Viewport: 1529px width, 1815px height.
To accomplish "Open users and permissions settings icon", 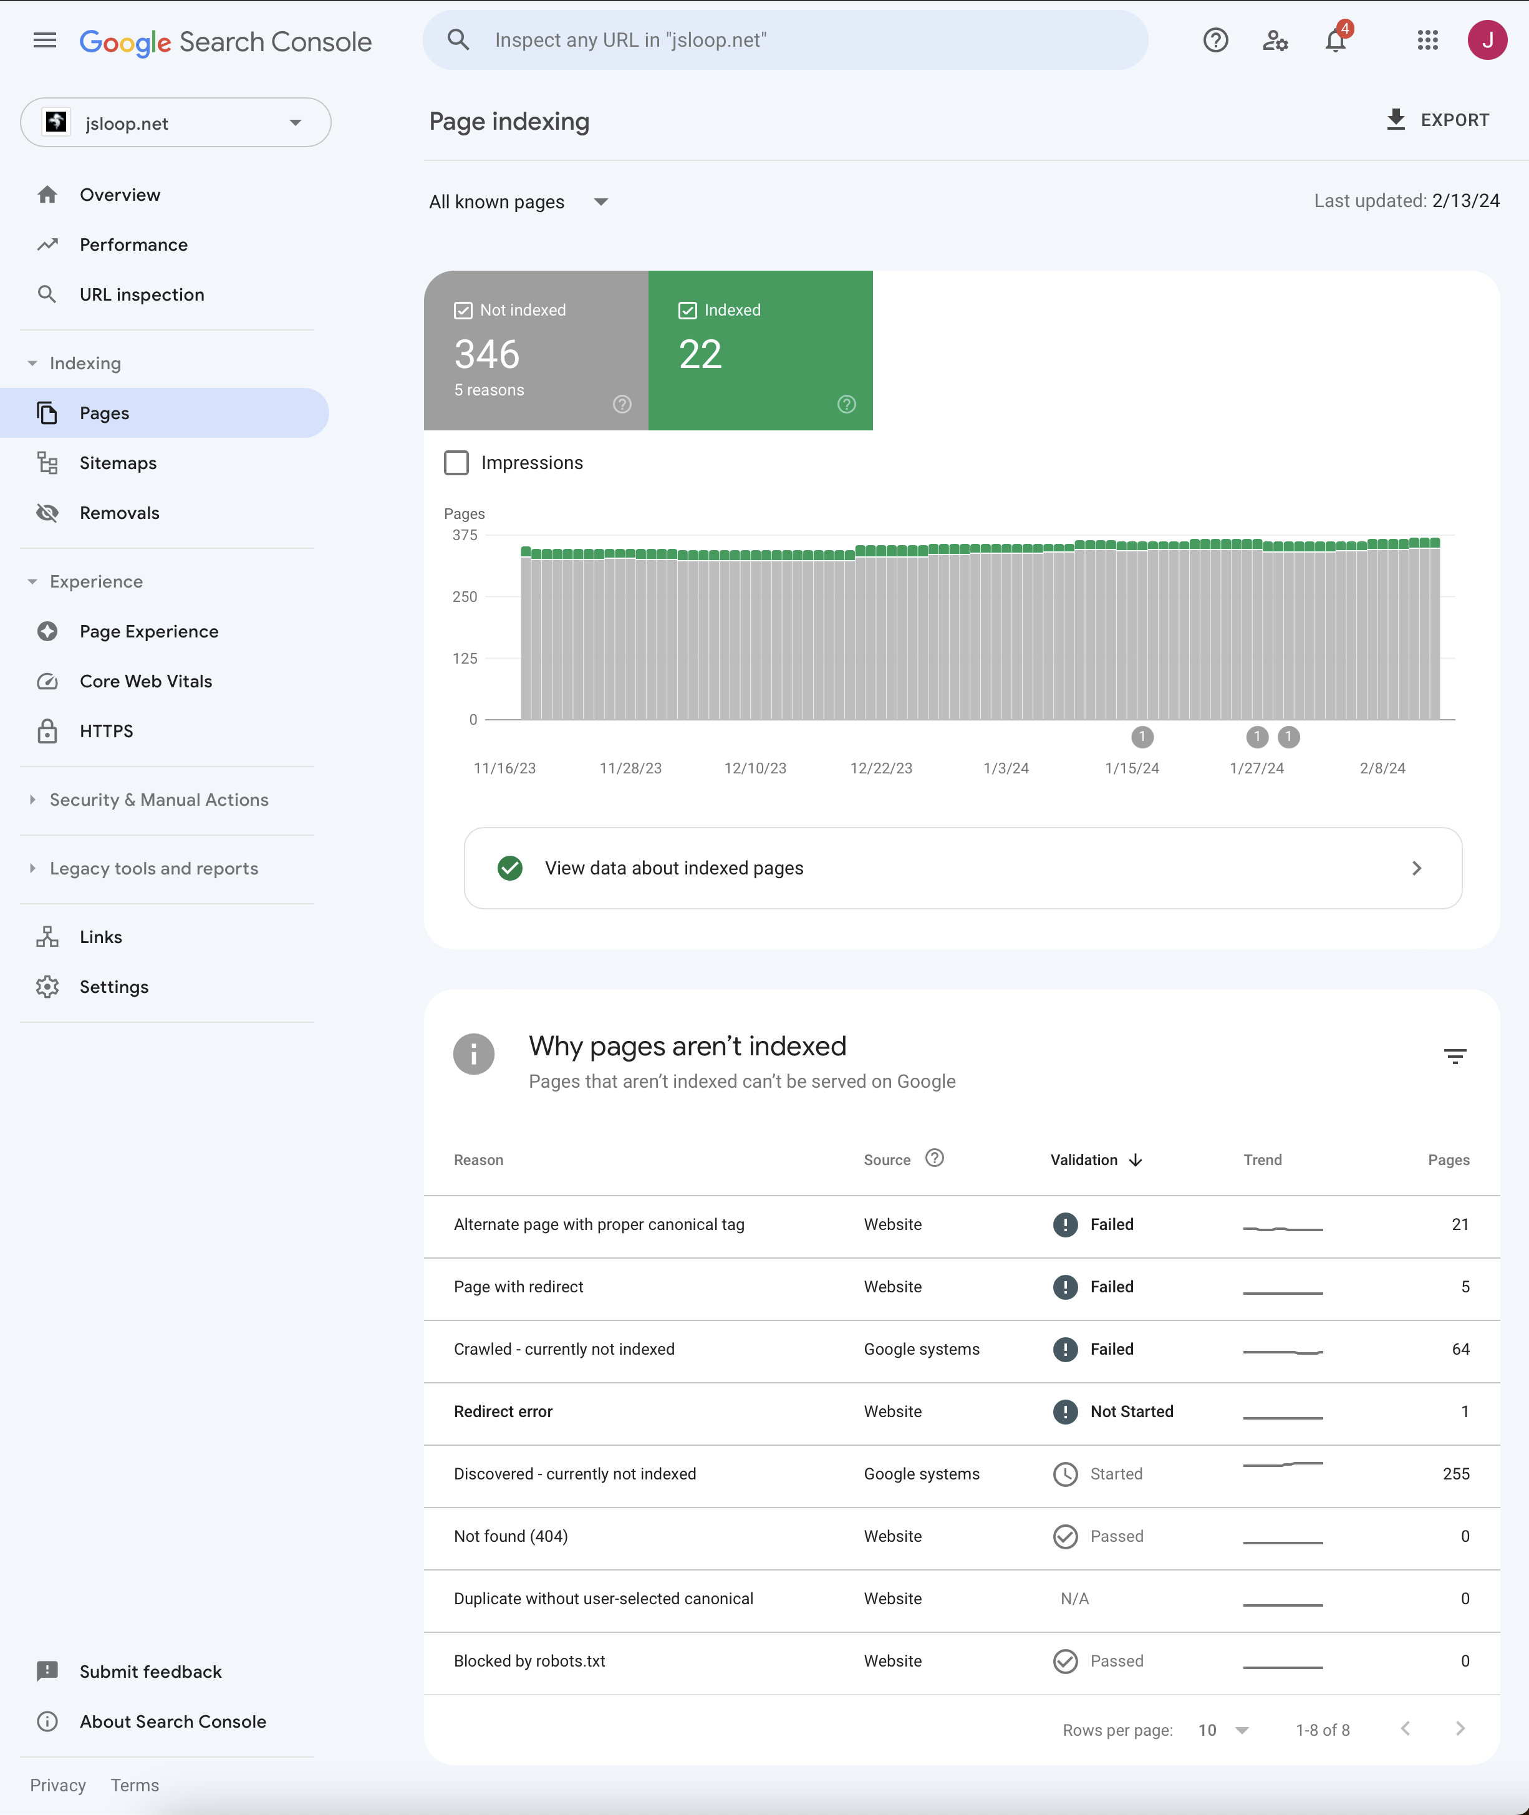I will point(1274,41).
